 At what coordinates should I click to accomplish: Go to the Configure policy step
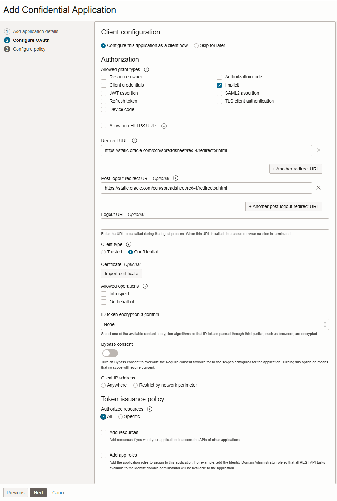click(29, 49)
